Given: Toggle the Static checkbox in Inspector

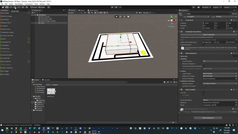Looking at the screenshot, I should (231, 14).
